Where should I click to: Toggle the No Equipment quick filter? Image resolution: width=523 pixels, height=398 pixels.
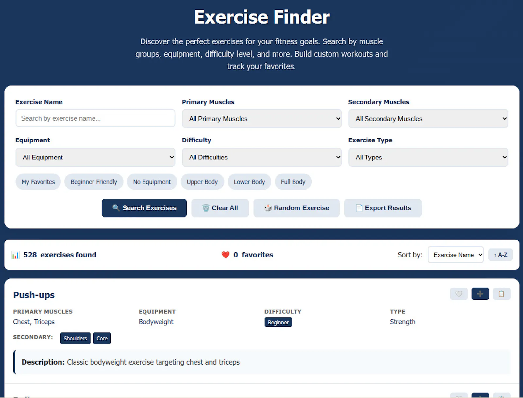pos(152,182)
